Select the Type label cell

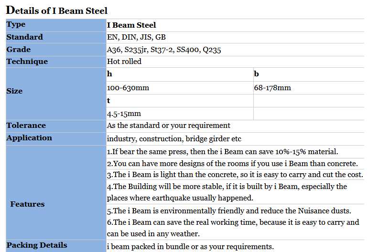point(16,25)
